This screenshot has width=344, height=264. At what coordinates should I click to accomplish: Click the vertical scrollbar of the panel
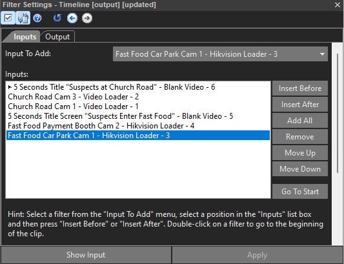338,113
